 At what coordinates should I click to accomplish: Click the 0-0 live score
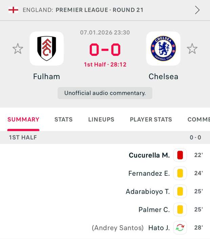coord(105,50)
